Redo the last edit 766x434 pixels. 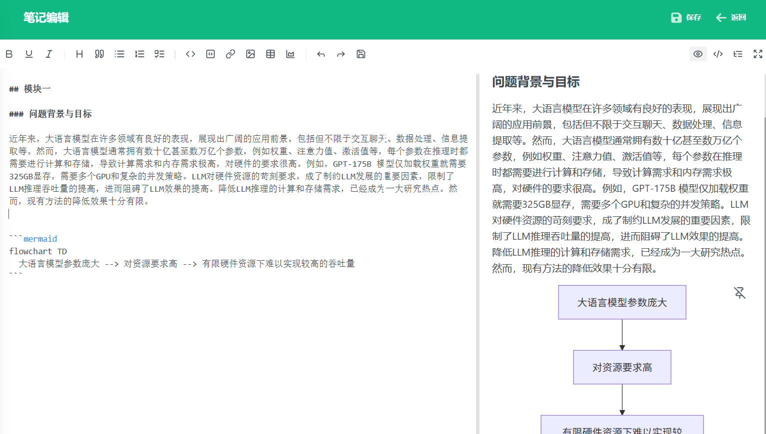click(x=341, y=54)
